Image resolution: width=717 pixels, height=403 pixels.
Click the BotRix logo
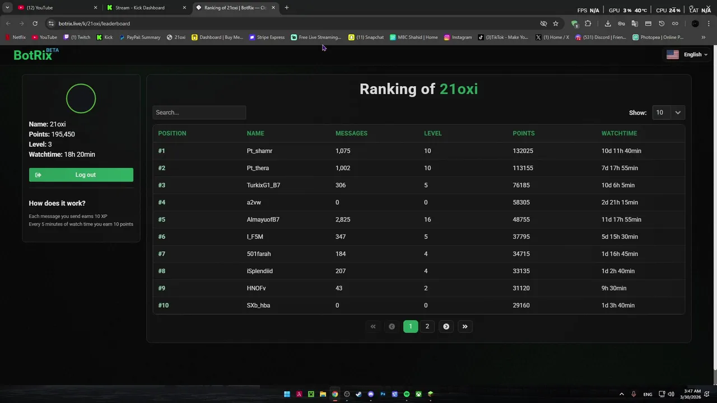36,54
